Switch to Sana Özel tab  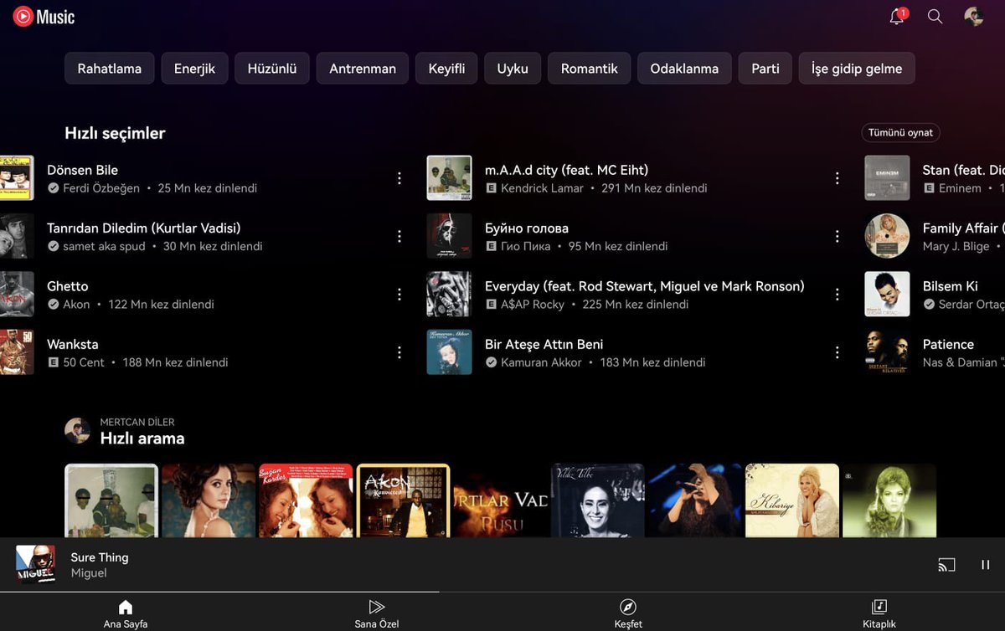coord(377,613)
